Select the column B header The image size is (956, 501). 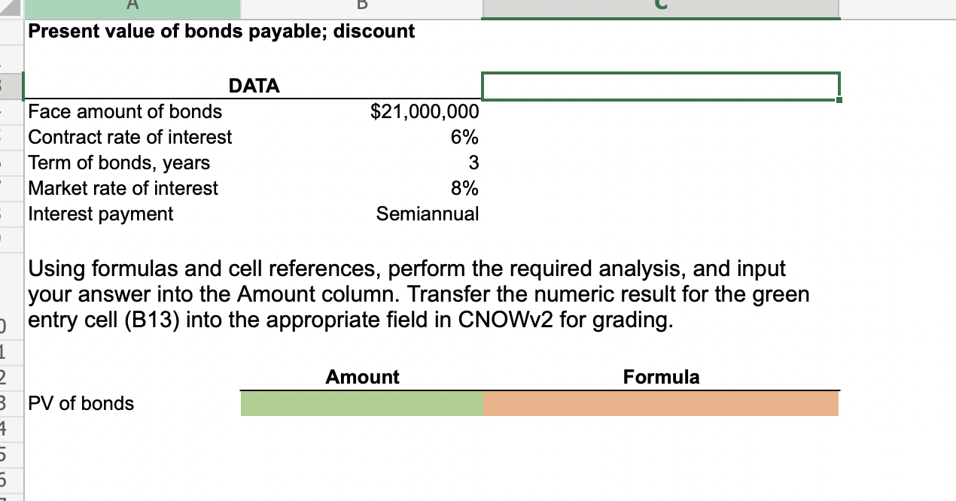[x=361, y=6]
